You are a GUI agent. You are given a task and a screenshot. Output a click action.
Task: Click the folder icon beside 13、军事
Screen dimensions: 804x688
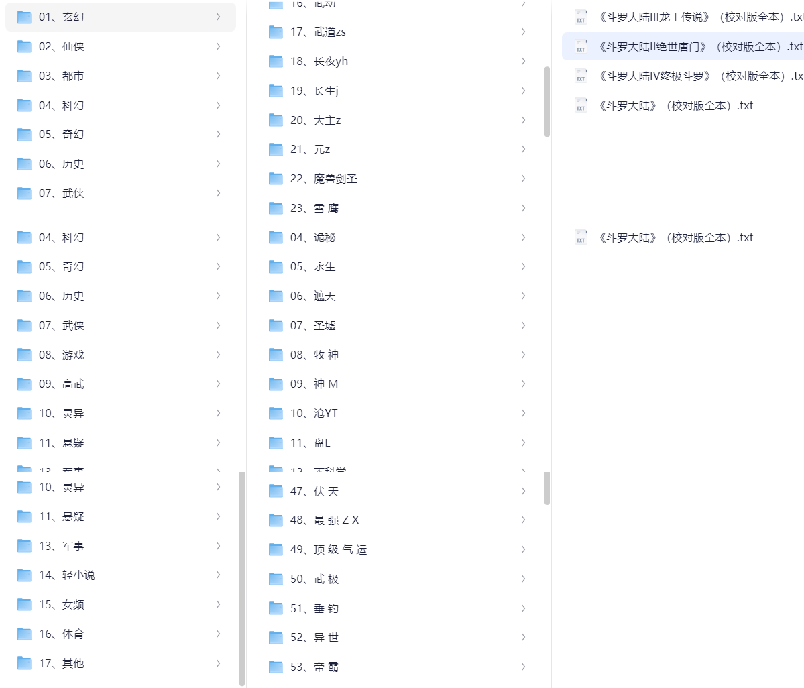point(24,546)
